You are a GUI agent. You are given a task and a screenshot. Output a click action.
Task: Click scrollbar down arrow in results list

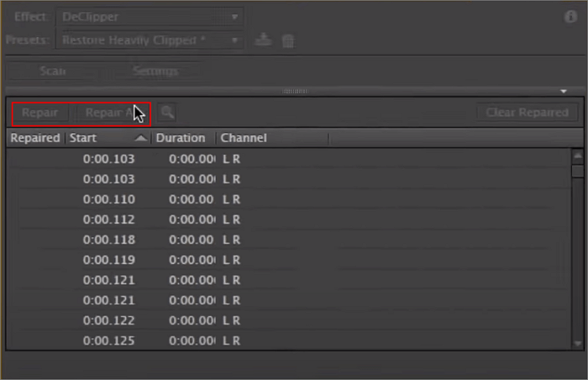pyautogui.click(x=577, y=343)
